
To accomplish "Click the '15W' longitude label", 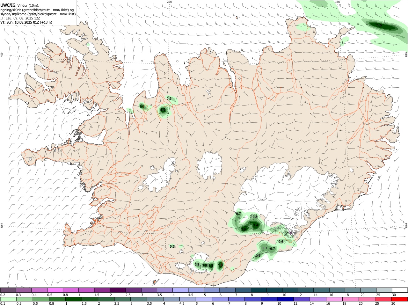I will (338, 2).
